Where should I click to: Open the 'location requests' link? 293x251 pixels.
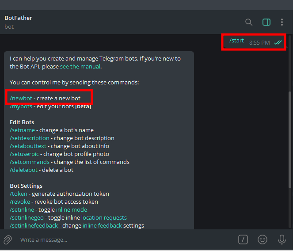104,217
